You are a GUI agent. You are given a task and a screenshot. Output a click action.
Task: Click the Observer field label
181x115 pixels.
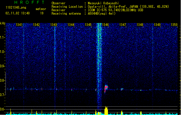click(x=58, y=3)
